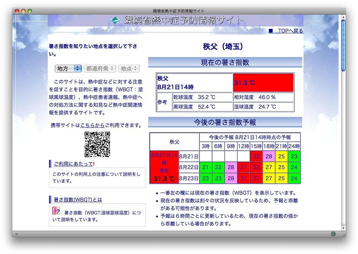Screen dimensions: 358x254
Task: Click the 8月23日 row label
Action: (189, 178)
